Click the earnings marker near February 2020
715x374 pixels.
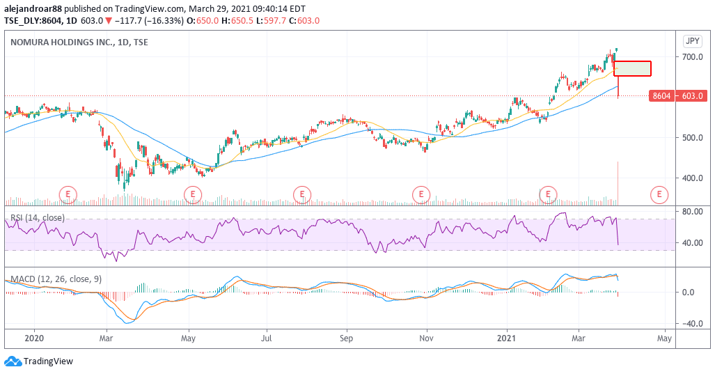[x=68, y=195]
